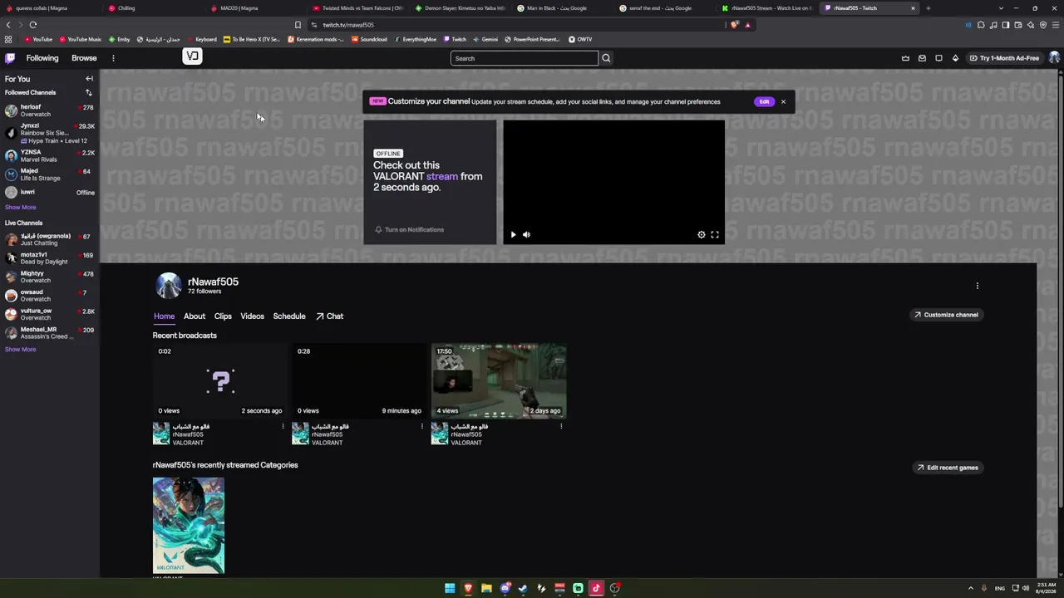Viewport: 1064px width, 598px height.
Task: Open the video player settings gear
Action: coord(702,235)
